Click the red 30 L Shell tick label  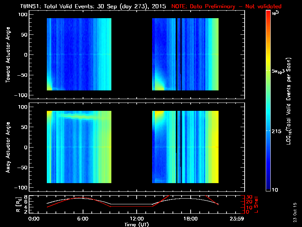[249, 197]
